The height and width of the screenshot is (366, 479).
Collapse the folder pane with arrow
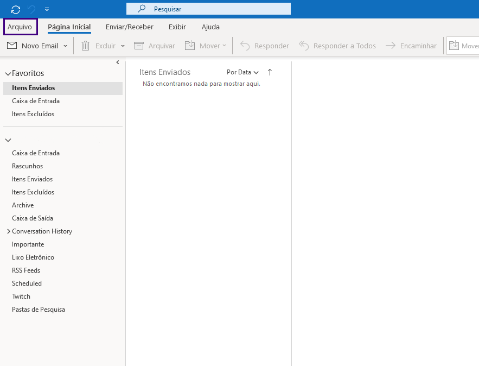pos(118,62)
